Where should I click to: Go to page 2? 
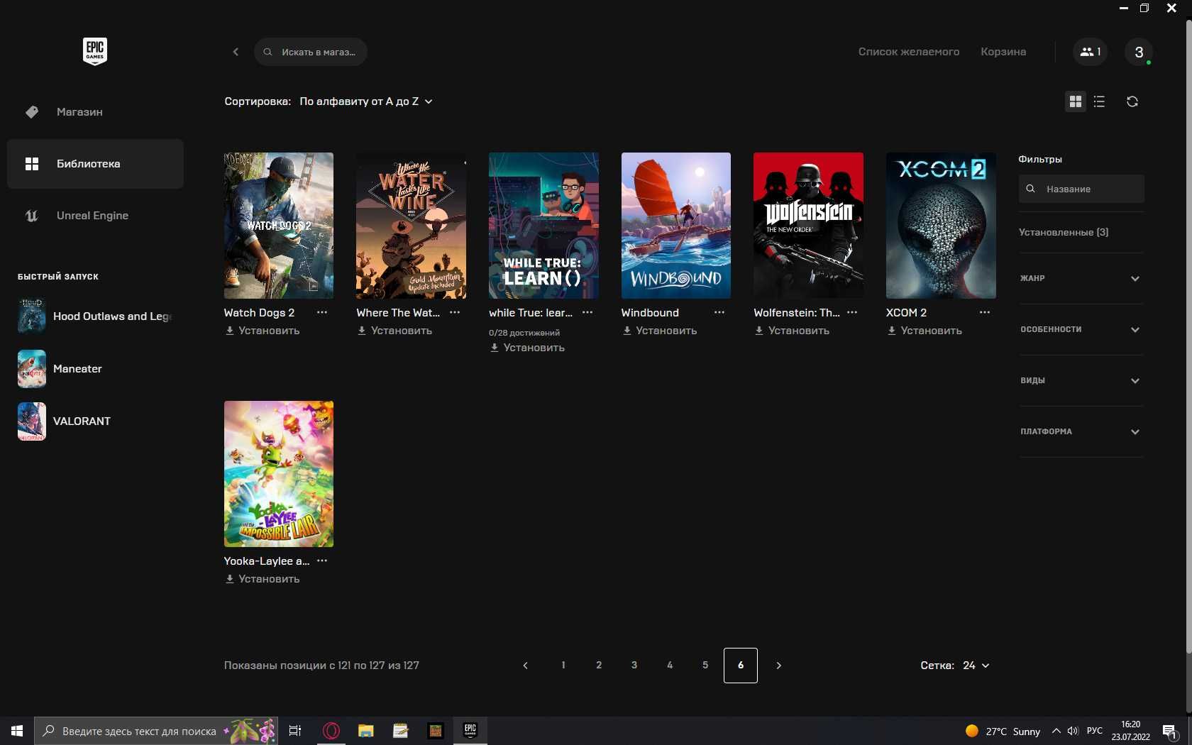pos(599,666)
